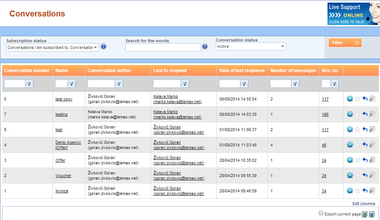Sort by Conversation author column header
The height and width of the screenshot is (220, 380).
tap(109, 71)
